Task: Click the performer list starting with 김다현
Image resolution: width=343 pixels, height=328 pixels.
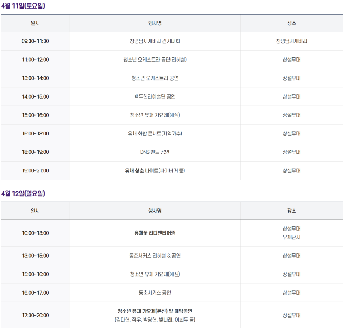Action: tap(155, 320)
